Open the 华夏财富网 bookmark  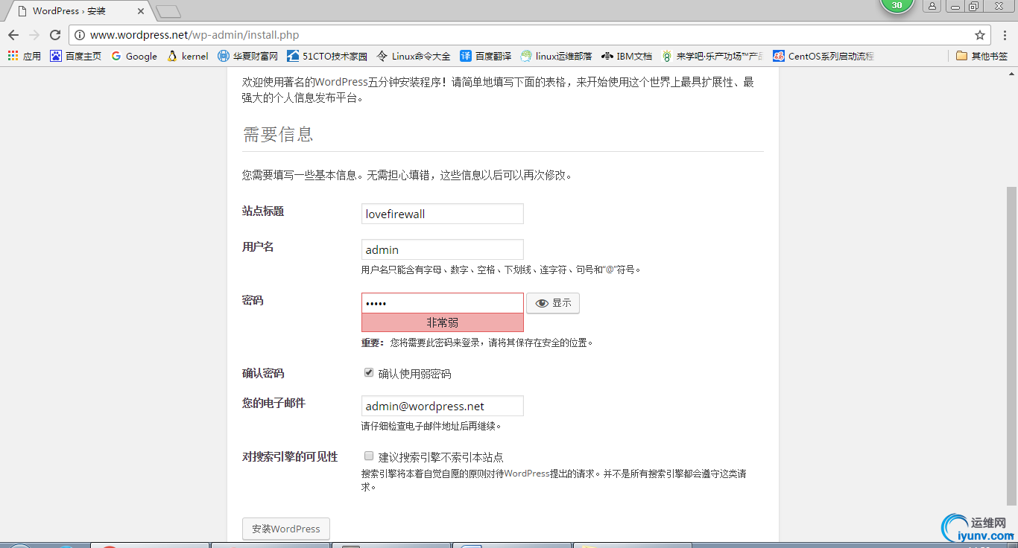247,56
